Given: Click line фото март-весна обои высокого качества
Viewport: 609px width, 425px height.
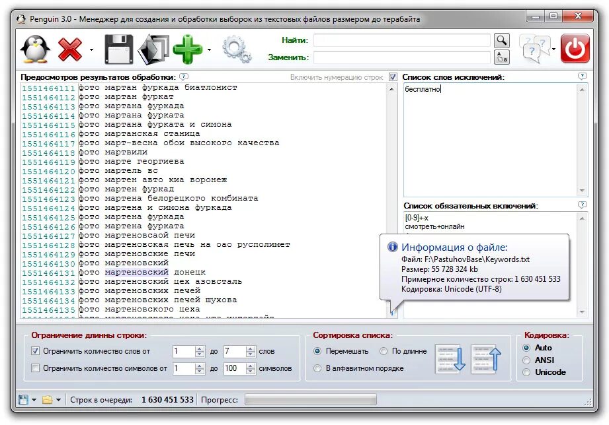Looking at the screenshot, I should pyautogui.click(x=179, y=143).
